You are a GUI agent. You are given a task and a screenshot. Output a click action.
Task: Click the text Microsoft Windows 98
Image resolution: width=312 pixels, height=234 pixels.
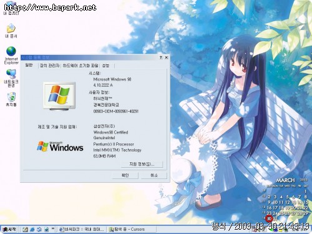coord(112,79)
